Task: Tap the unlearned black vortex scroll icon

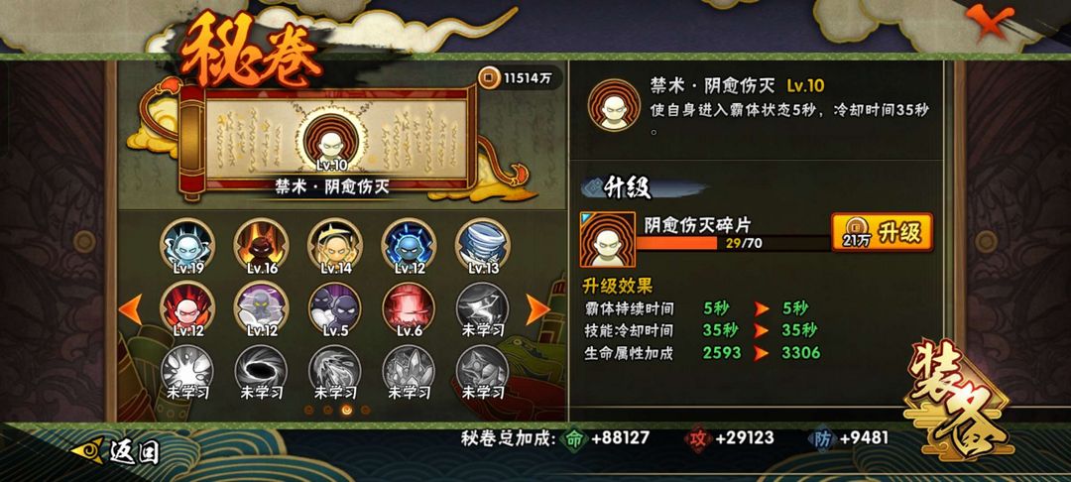Action: (261, 371)
